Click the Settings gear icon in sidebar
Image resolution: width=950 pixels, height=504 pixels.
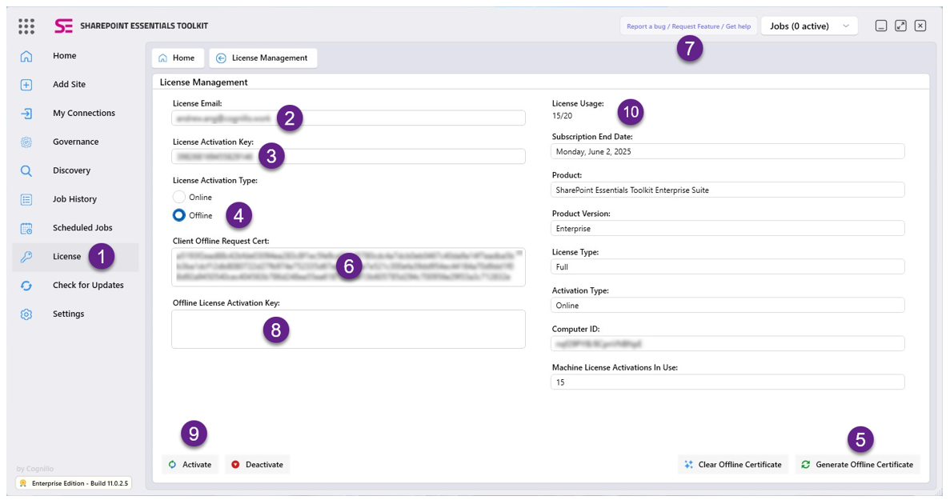pos(26,314)
